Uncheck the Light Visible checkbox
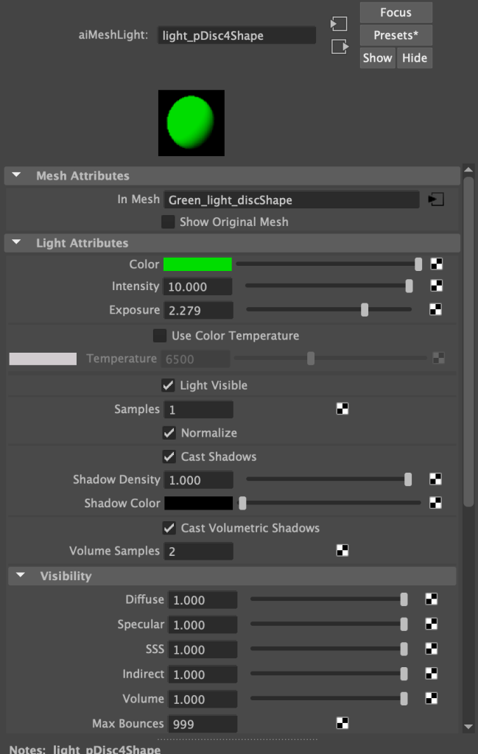Image resolution: width=478 pixels, height=754 pixels. click(x=168, y=385)
